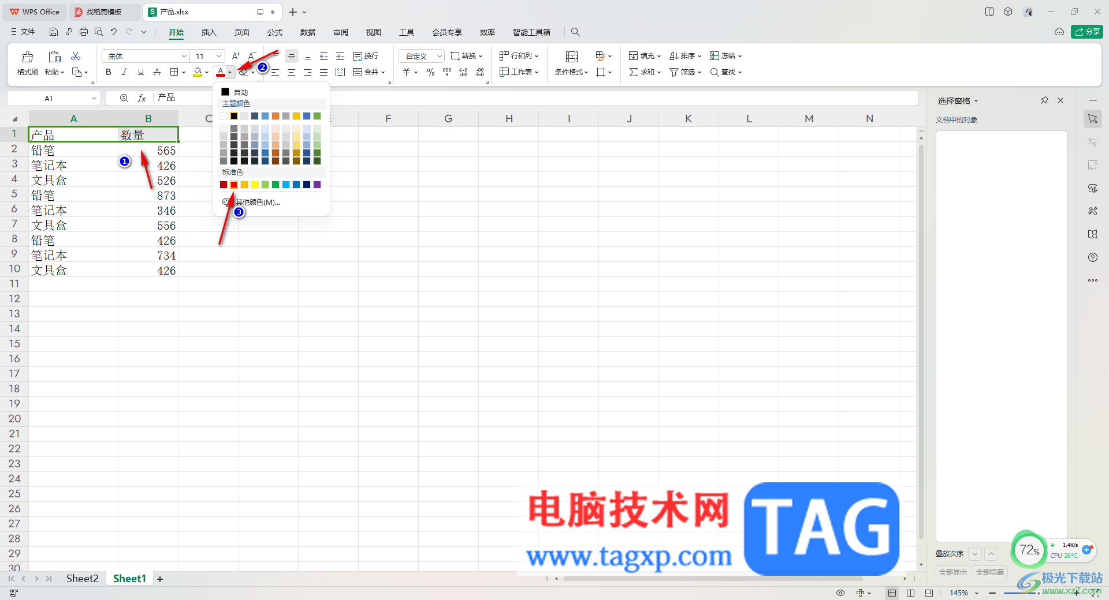Toggle bottom alignment
The image size is (1109, 600).
[308, 56]
